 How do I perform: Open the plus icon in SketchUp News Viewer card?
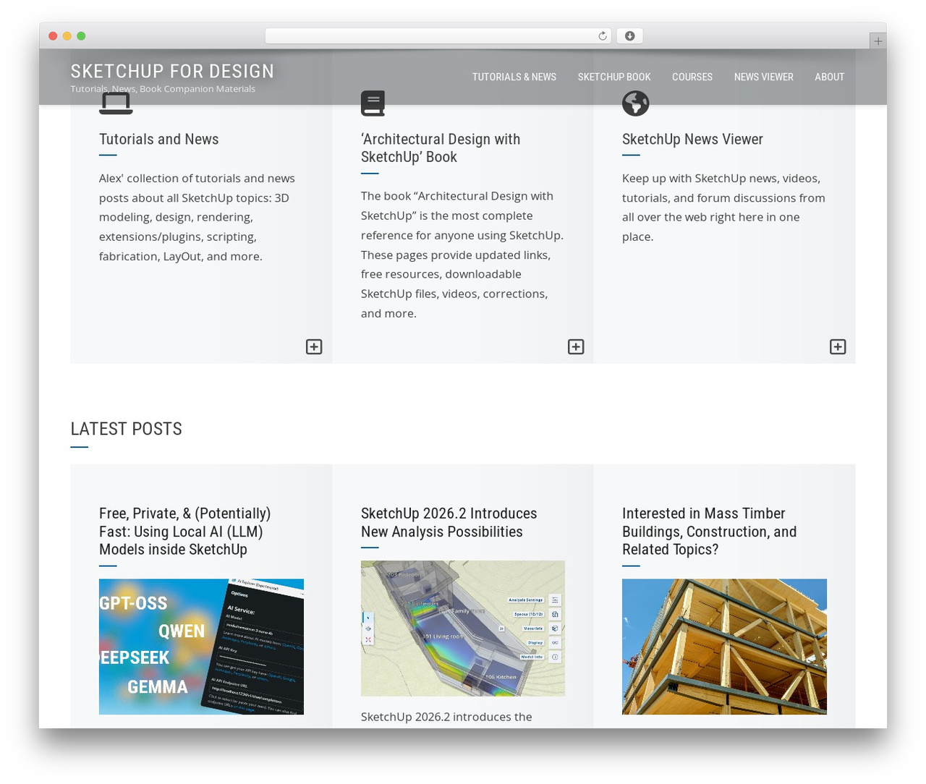pyautogui.click(x=838, y=347)
